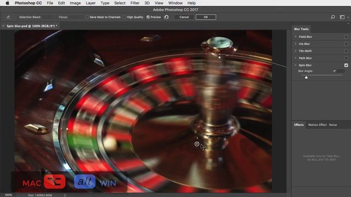
Task: Click the Selection Bleed field
Action: (48, 17)
